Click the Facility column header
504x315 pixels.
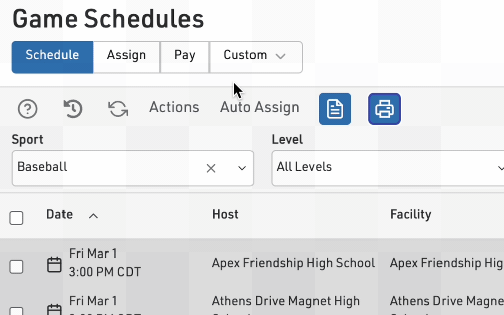[x=410, y=215]
